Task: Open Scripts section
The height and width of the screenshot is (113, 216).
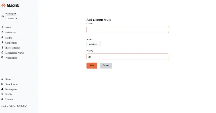Action: point(9,38)
